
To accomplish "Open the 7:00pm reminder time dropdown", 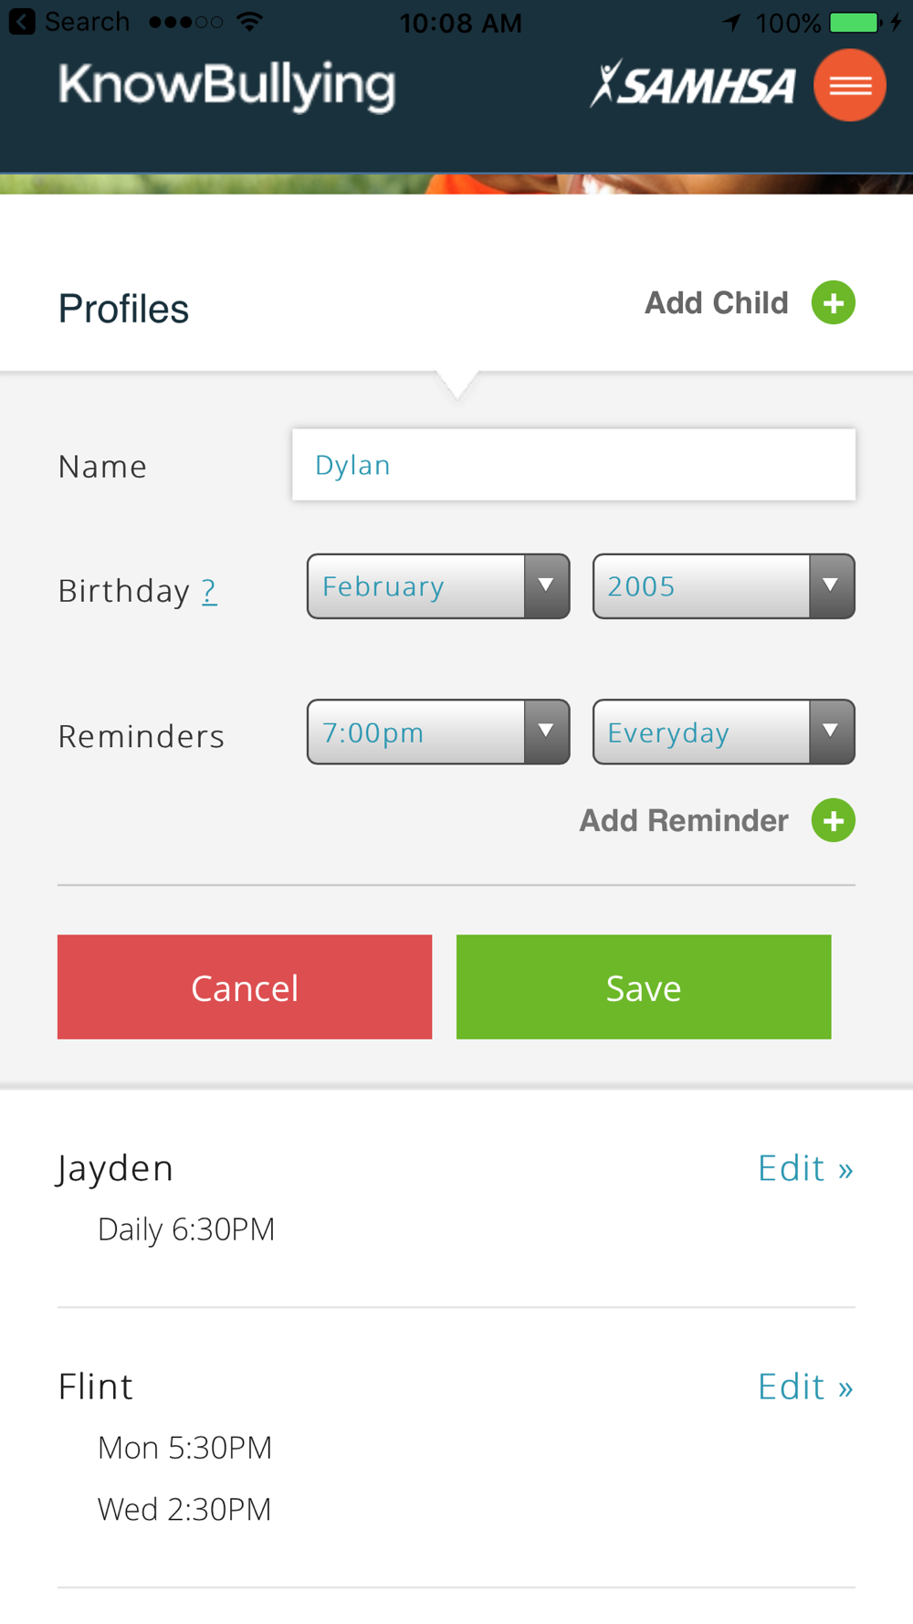I will point(438,732).
